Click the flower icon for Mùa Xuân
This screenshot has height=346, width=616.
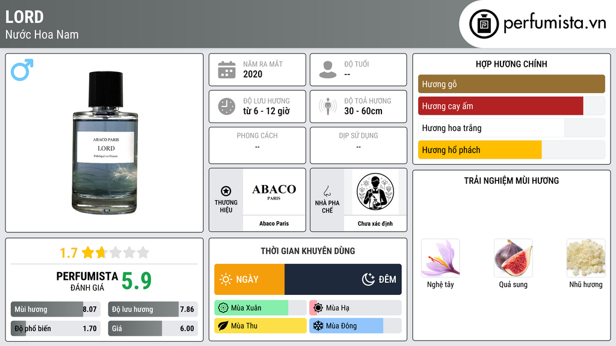coord(223,308)
